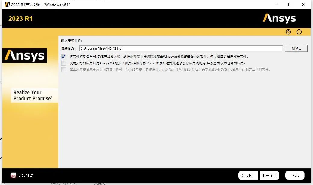
Task: Select the .NET security exception checkbox
Action: (64, 70)
